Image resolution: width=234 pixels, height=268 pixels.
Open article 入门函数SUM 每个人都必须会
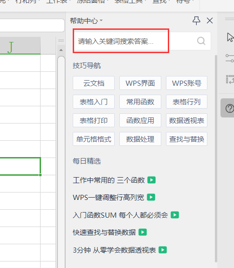[x=120, y=215]
